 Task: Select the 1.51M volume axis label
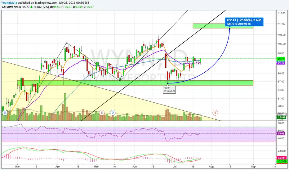pos(281,117)
